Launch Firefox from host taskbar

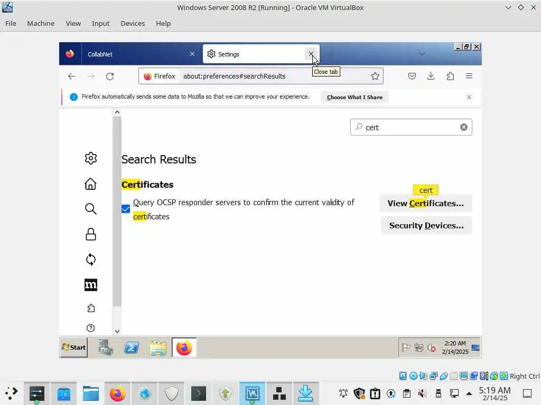coord(117,393)
